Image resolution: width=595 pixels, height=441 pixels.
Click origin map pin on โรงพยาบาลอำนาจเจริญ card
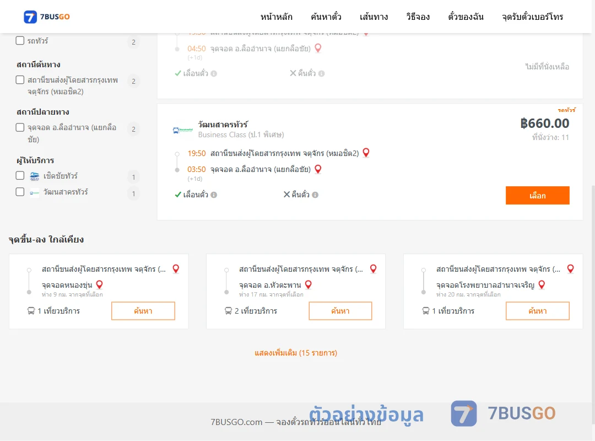[570, 269]
